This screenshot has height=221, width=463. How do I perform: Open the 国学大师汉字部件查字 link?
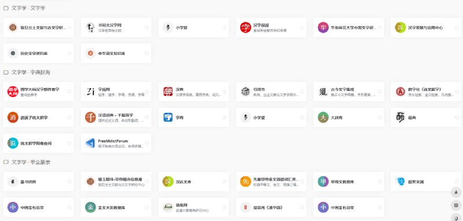tap(40, 89)
